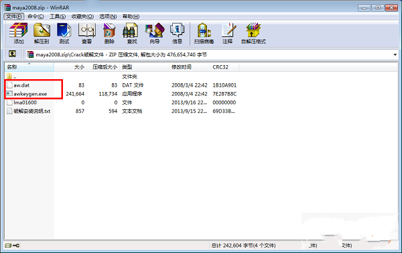
Task: Click the date 2013/9/16 for lma01600
Action: point(189,103)
